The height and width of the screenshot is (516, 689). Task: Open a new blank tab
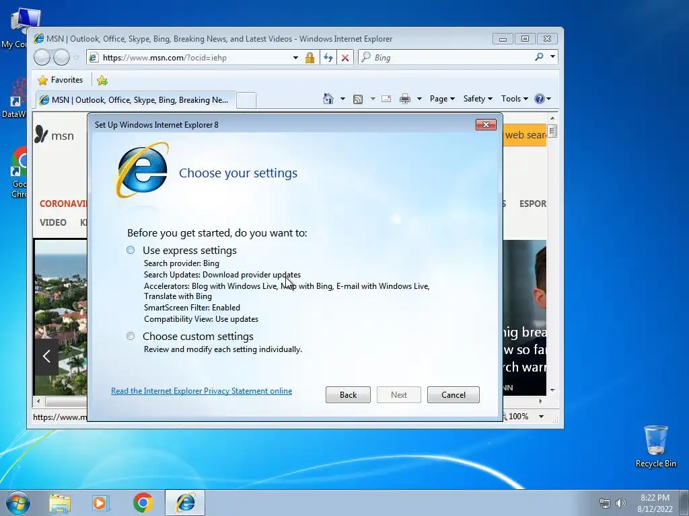pyautogui.click(x=246, y=101)
